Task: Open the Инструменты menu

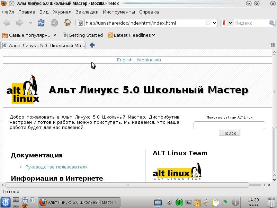Action: 119,12
